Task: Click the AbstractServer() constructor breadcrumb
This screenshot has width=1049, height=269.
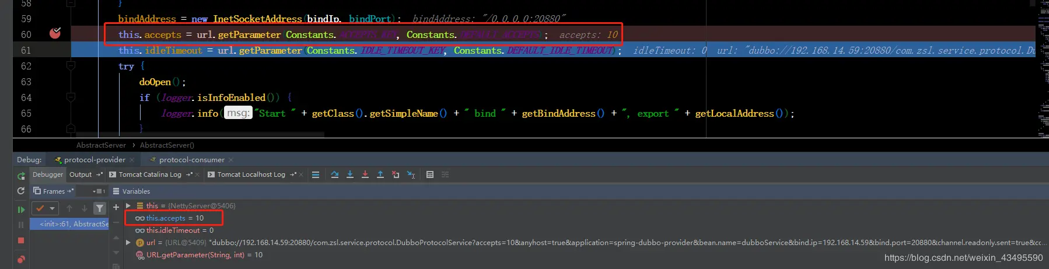Action: pos(167,145)
